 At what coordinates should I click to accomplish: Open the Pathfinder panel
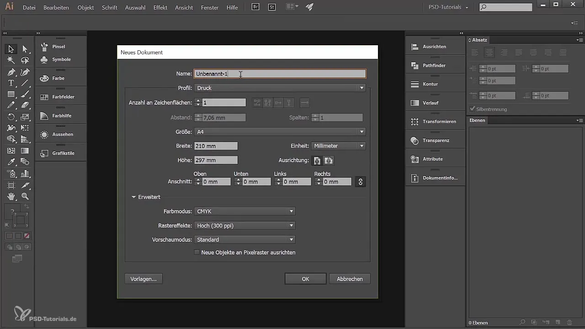435,65
